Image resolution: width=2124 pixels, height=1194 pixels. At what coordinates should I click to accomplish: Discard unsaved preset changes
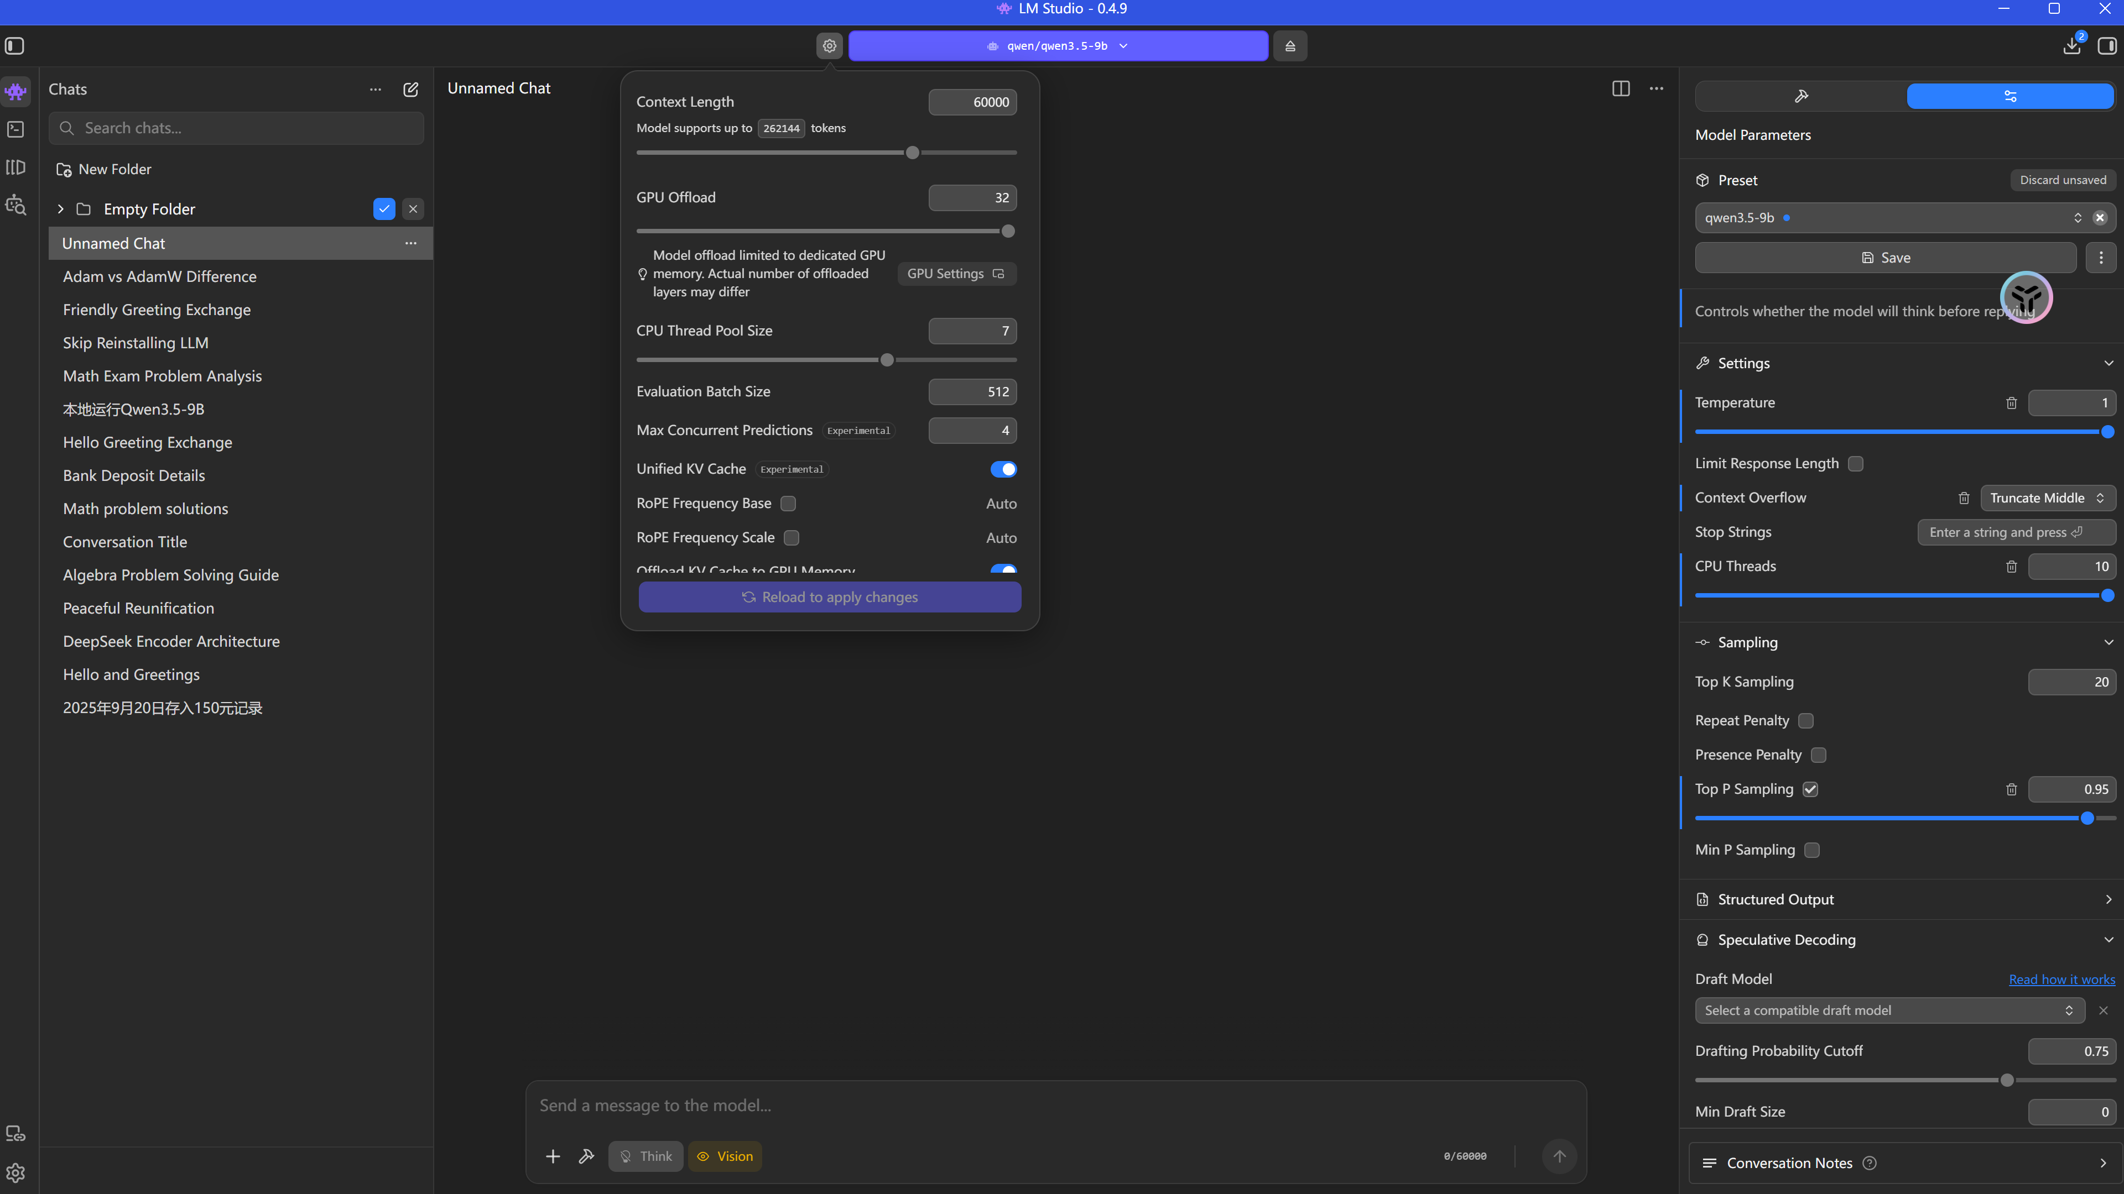tap(2063, 180)
